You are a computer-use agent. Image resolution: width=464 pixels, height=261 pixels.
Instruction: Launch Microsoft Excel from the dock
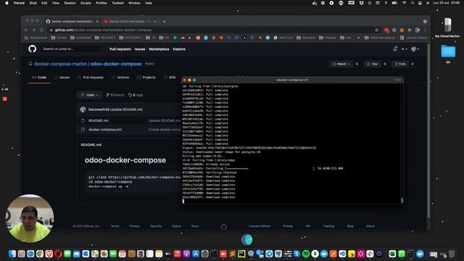click(392, 254)
